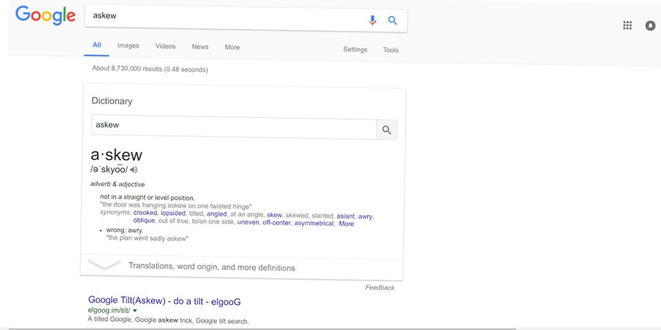Play the askew pronunciation audio
Viewport: 661px width, 330px height.
click(x=134, y=169)
